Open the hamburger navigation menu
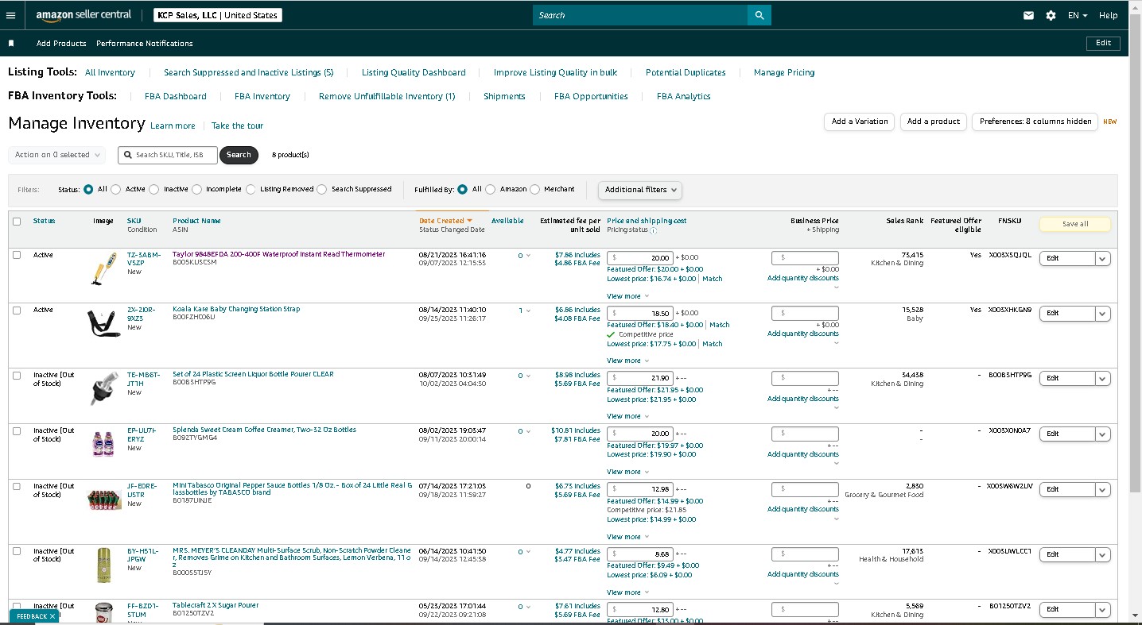Viewport: 1142px width, 625px height. (x=10, y=15)
